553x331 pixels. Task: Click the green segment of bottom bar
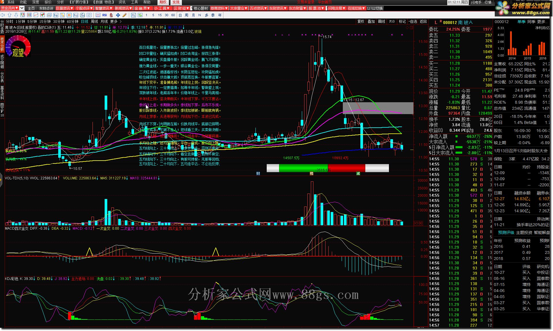point(303,168)
